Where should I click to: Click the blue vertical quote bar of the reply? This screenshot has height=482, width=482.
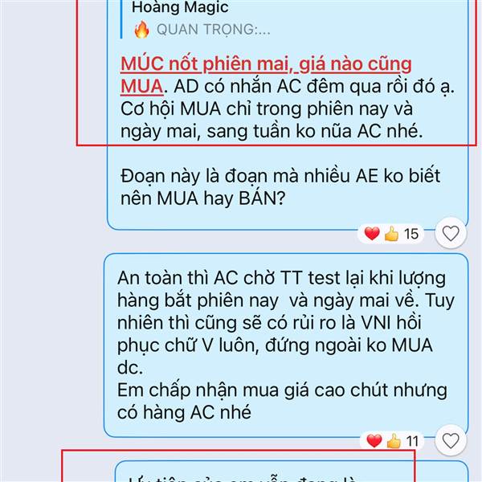pyautogui.click(x=121, y=19)
